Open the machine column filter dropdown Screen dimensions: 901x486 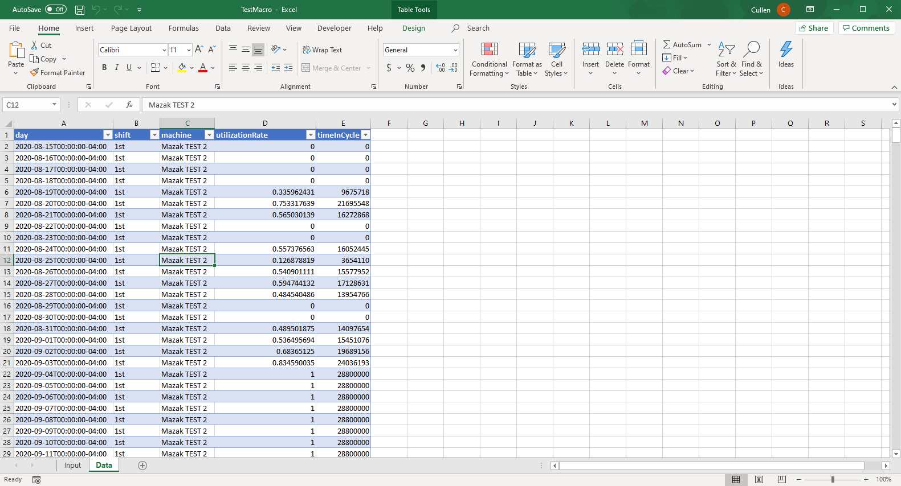209,135
